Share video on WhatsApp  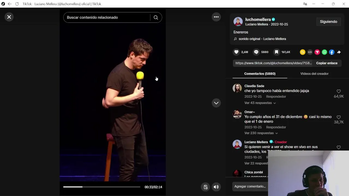click(x=324, y=52)
